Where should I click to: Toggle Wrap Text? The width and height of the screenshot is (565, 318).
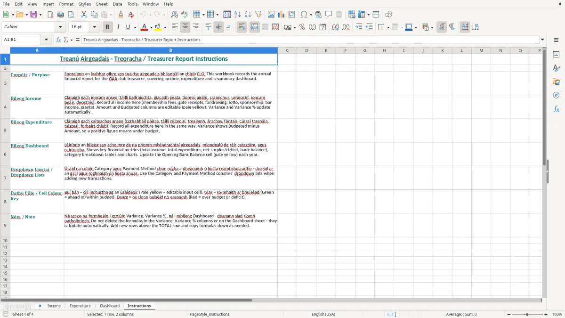click(242, 27)
